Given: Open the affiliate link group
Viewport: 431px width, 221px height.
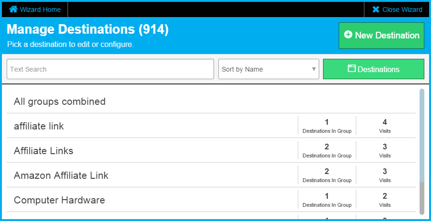Looking at the screenshot, I should tap(211, 126).
